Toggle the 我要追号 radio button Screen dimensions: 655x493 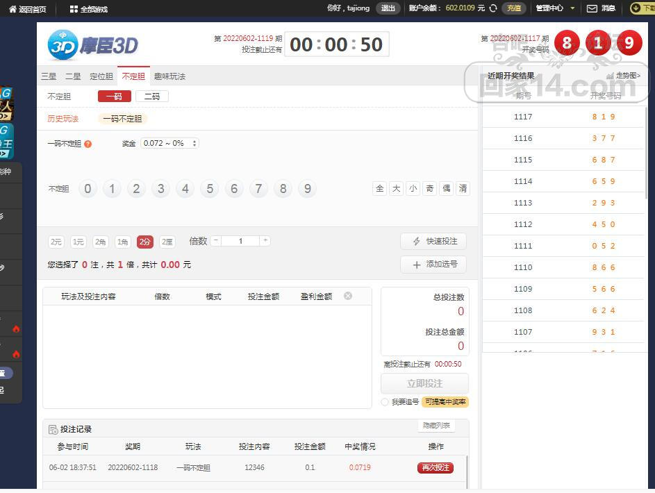385,402
